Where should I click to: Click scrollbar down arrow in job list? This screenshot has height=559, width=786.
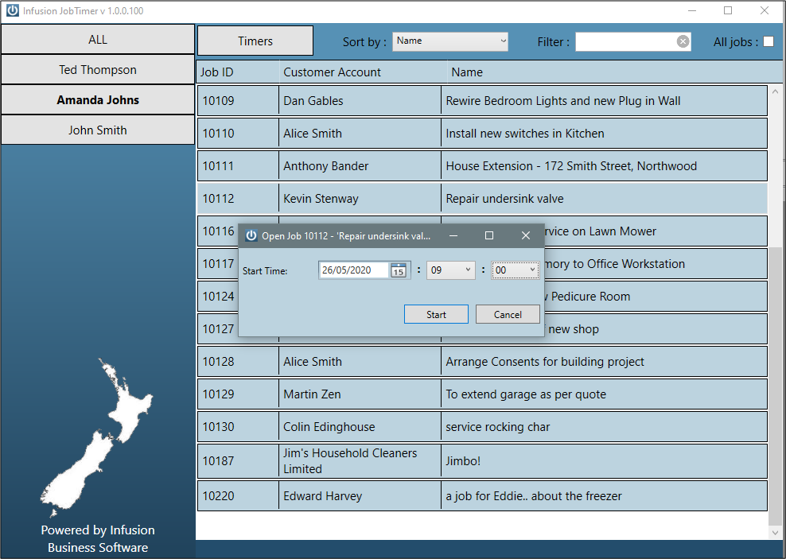click(x=775, y=533)
